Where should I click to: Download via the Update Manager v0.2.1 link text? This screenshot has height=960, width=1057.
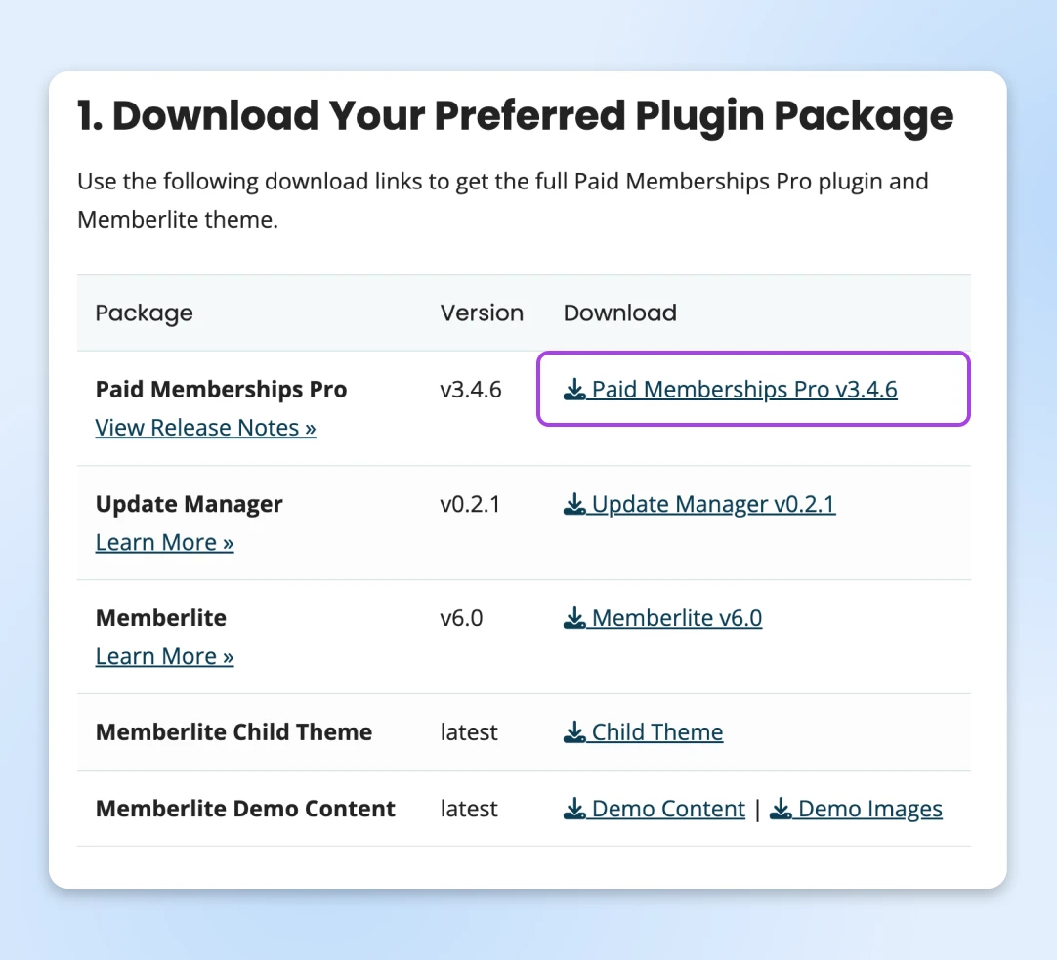click(x=713, y=504)
